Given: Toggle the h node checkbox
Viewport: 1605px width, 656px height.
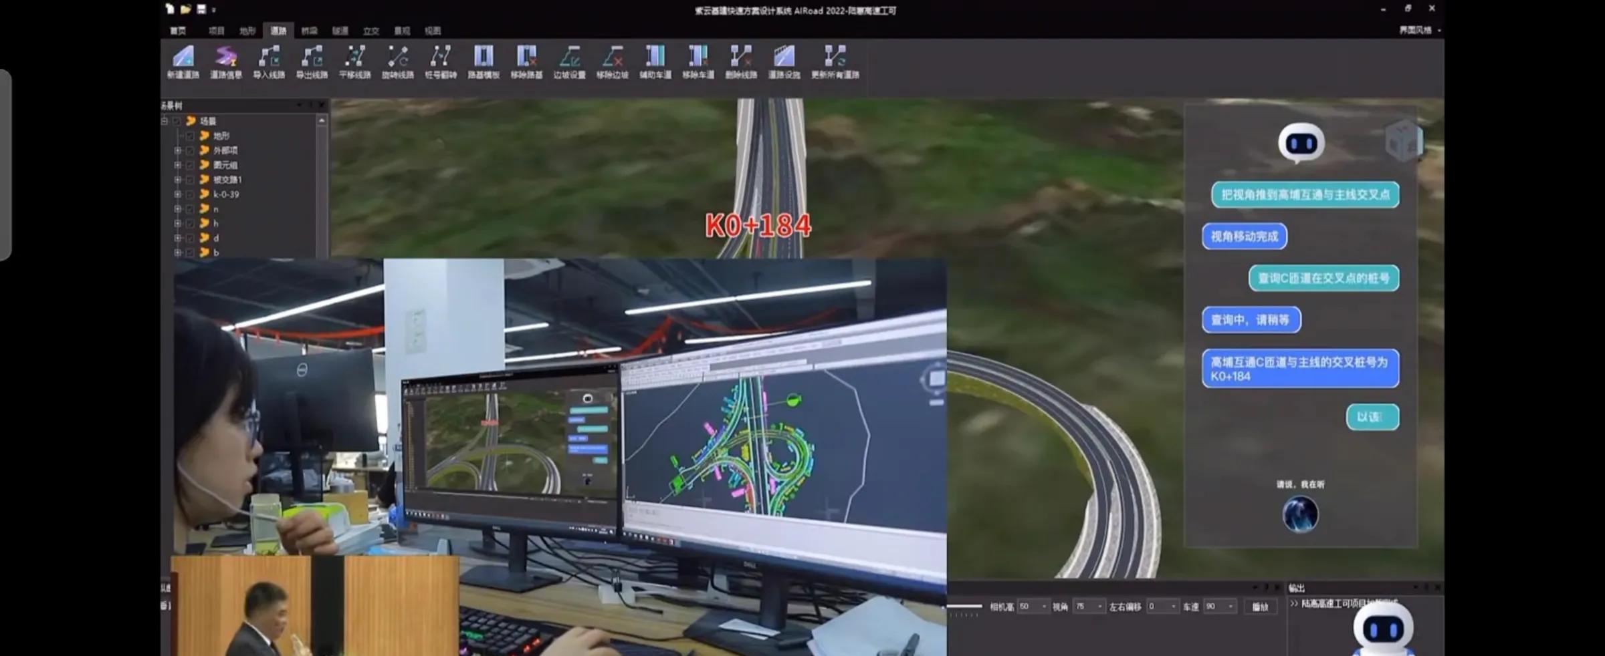Looking at the screenshot, I should [190, 223].
